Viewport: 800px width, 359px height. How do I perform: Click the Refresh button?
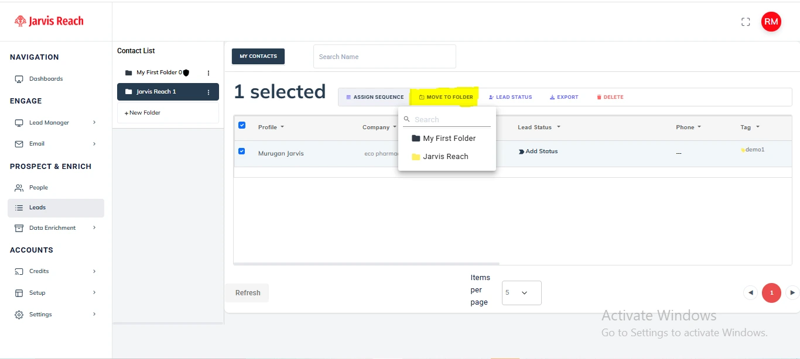click(247, 293)
